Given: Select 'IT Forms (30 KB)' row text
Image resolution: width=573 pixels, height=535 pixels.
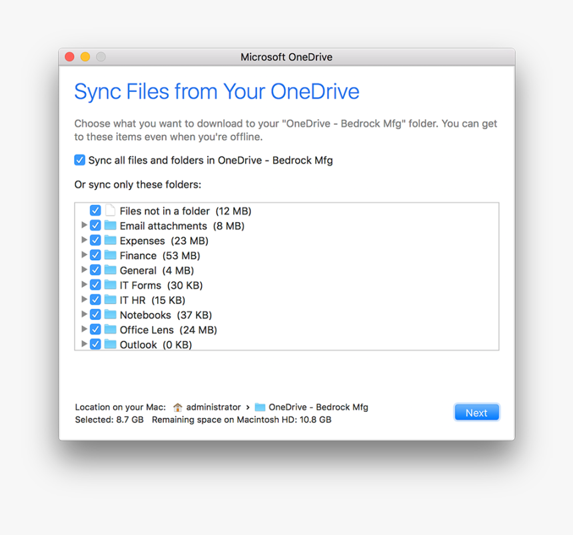Looking at the screenshot, I should pos(161,285).
